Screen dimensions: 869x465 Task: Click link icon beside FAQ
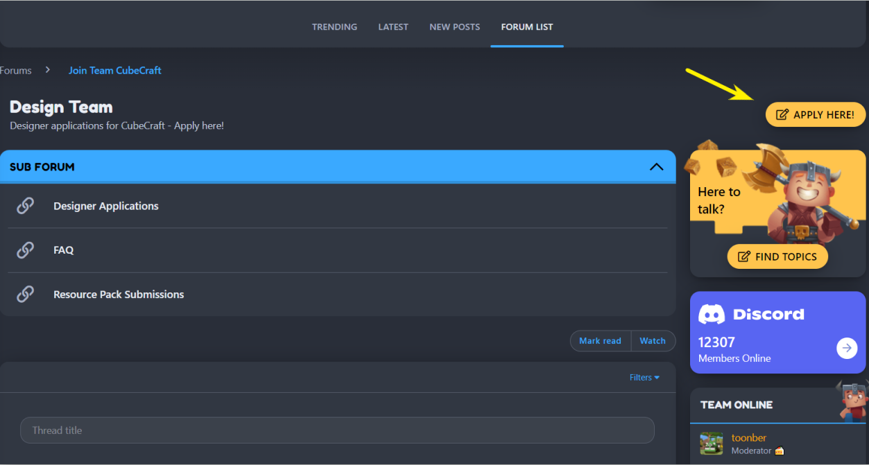pos(25,250)
